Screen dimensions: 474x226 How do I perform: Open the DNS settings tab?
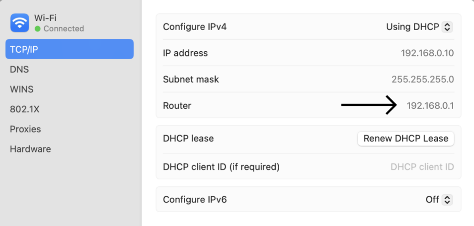(19, 69)
